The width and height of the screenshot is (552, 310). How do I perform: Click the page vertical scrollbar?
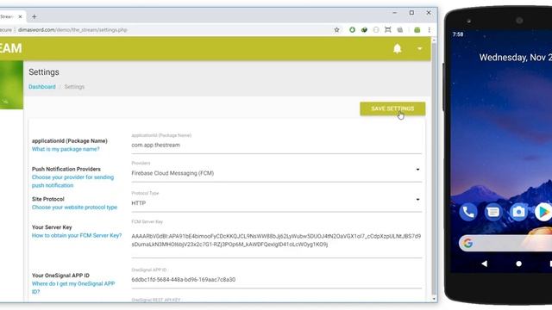point(434,169)
